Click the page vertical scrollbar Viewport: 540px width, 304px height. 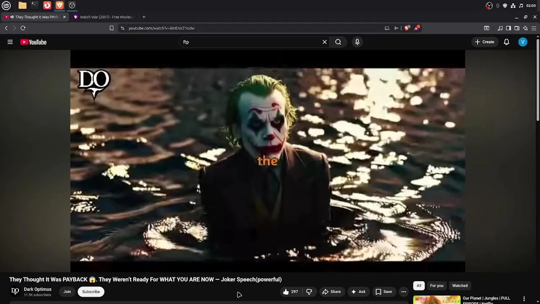click(x=538, y=79)
